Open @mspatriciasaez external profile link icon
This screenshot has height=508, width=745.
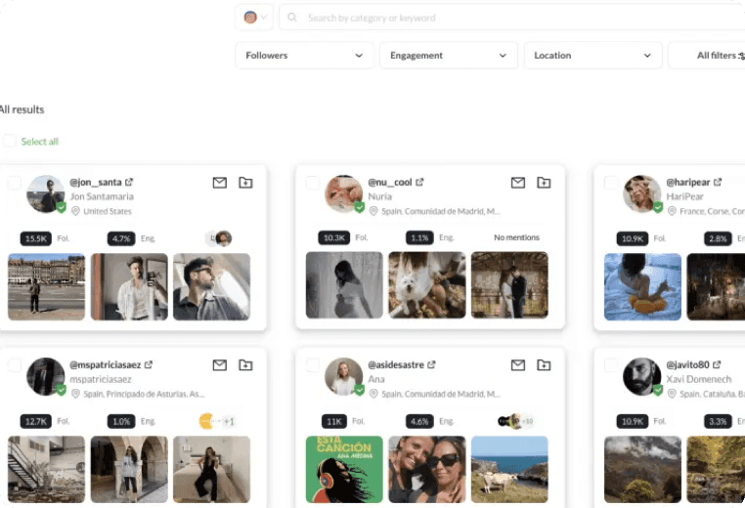coord(149,364)
